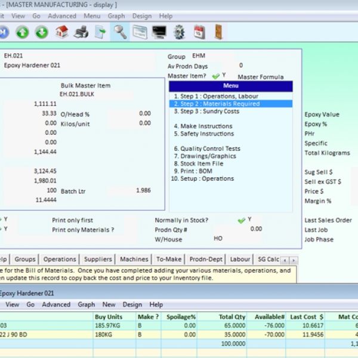This screenshot has height=358, width=358.
Task: Open the Menu menu item
Action: click(x=92, y=16)
